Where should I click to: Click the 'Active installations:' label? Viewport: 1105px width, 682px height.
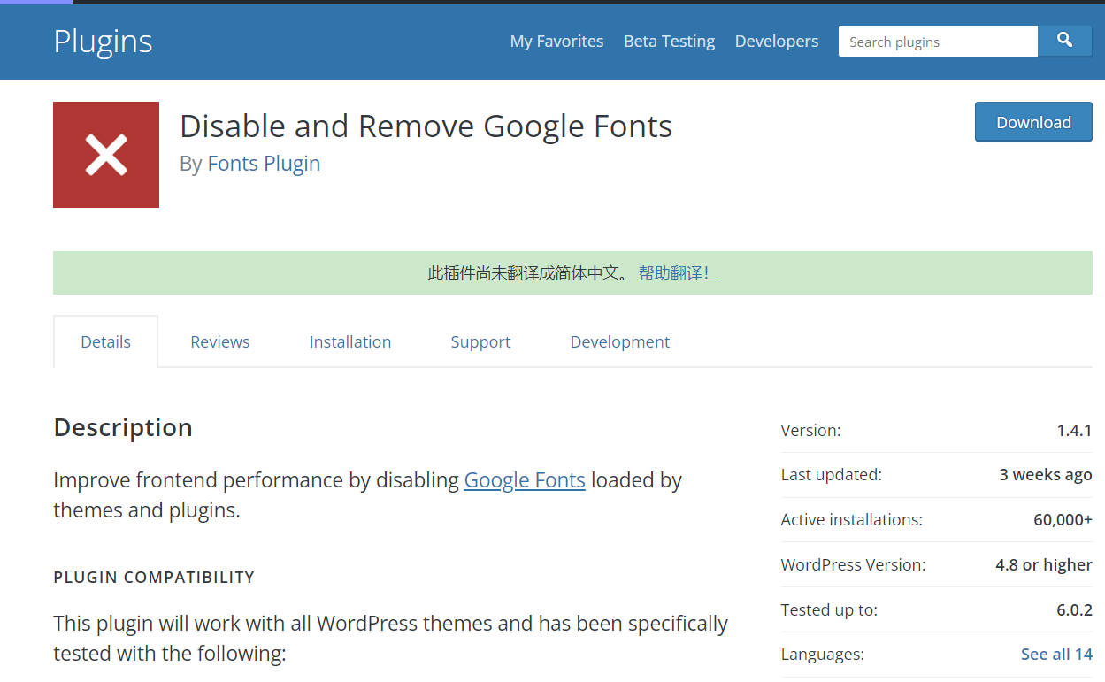pos(851,520)
